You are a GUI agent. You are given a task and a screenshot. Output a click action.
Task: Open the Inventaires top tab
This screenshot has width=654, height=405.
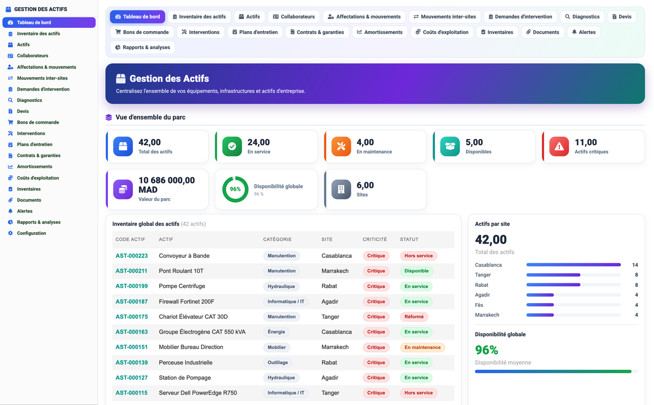click(497, 32)
